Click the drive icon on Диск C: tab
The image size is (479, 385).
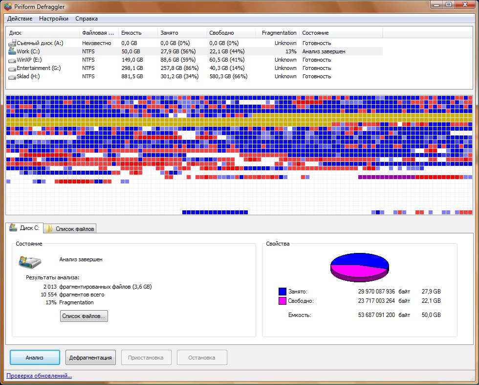tap(13, 227)
